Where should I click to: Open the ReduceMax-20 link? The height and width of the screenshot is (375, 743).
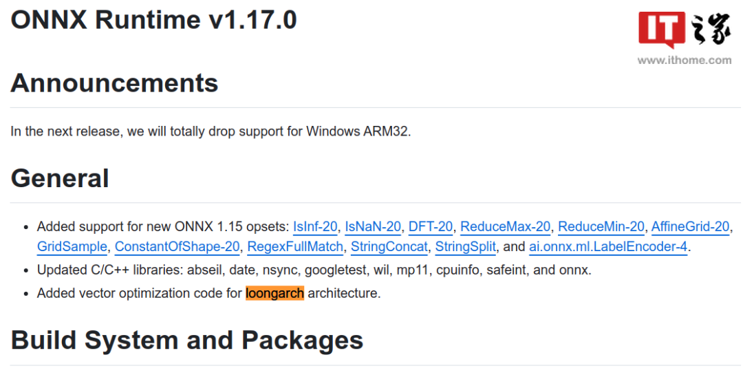pos(506,226)
